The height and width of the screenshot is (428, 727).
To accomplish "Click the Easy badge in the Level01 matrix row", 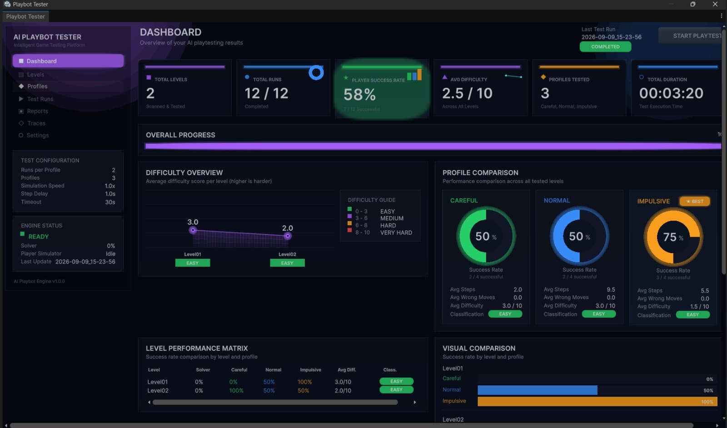I will pos(397,381).
